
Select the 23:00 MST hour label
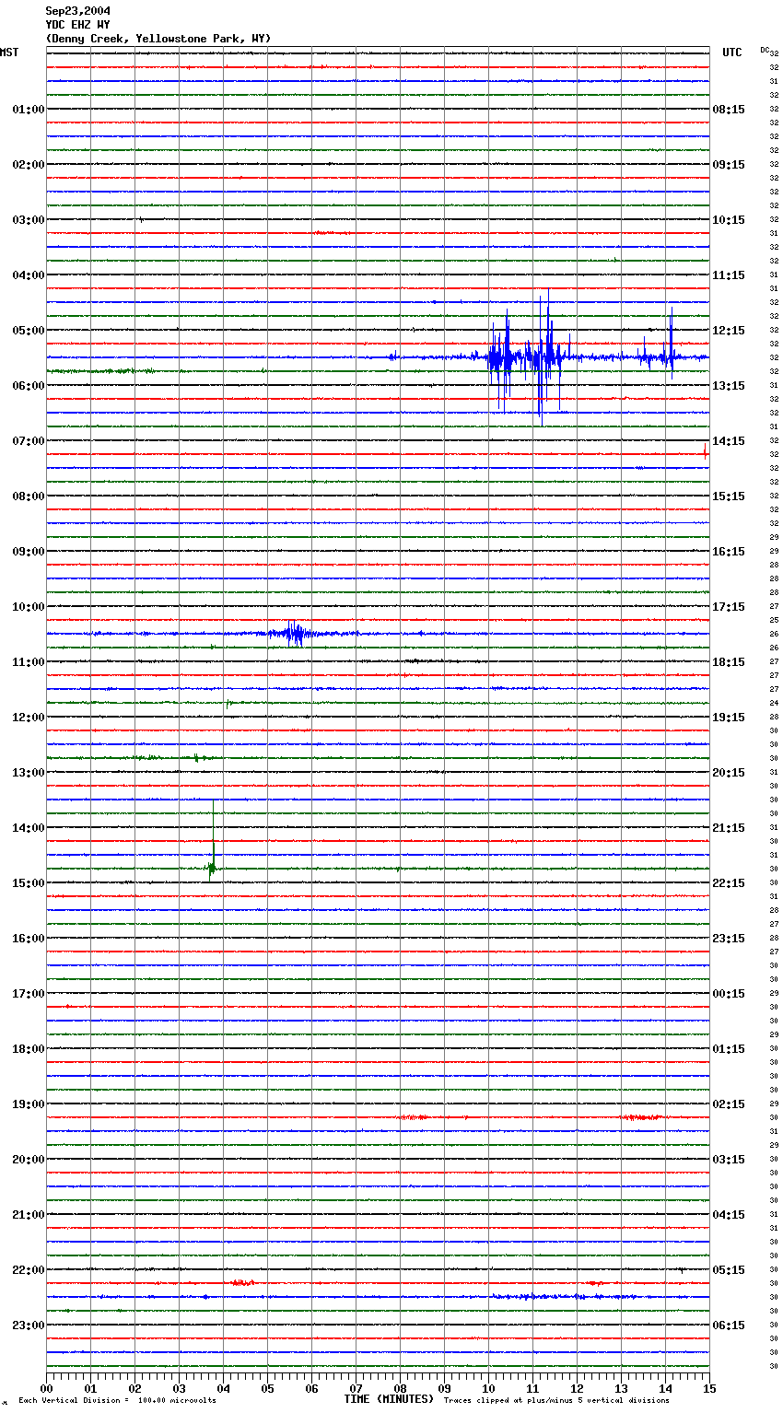coord(29,1325)
